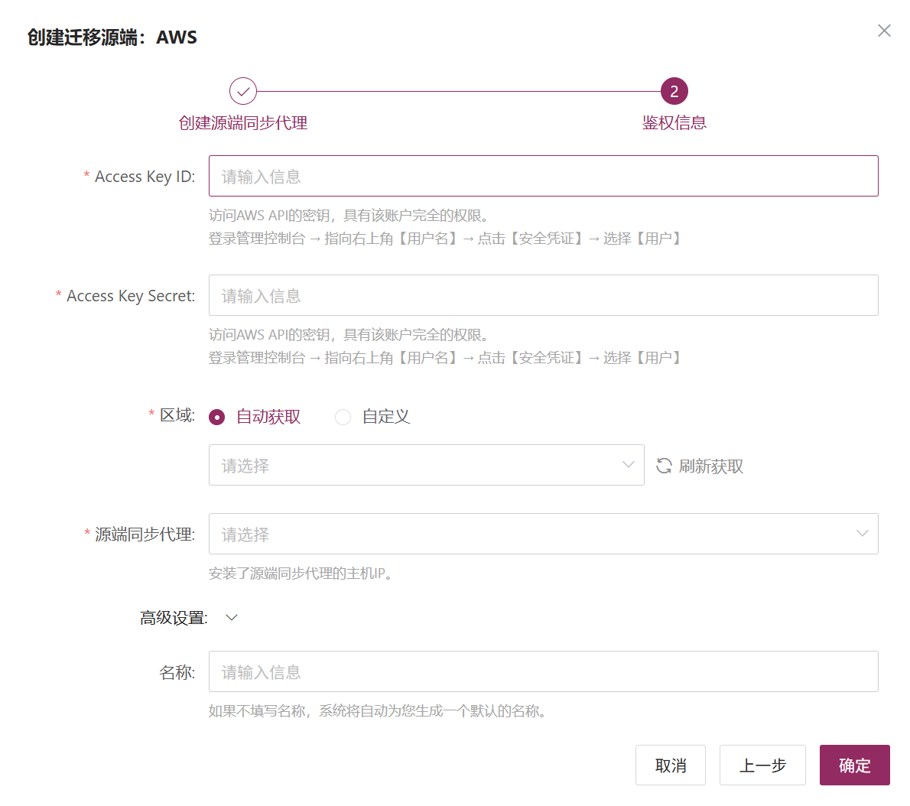Focus the Access Key Secret input field
910x806 pixels.
[x=543, y=295]
